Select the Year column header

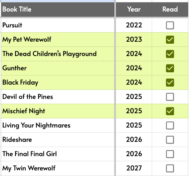(134, 10)
